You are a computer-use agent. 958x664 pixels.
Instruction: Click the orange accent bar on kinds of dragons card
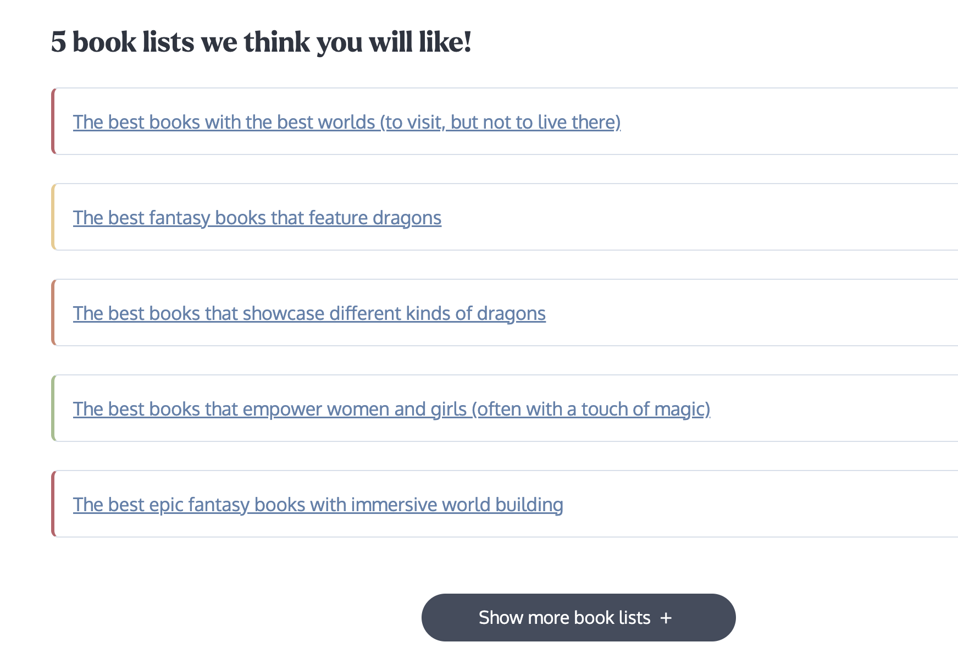[x=54, y=312]
